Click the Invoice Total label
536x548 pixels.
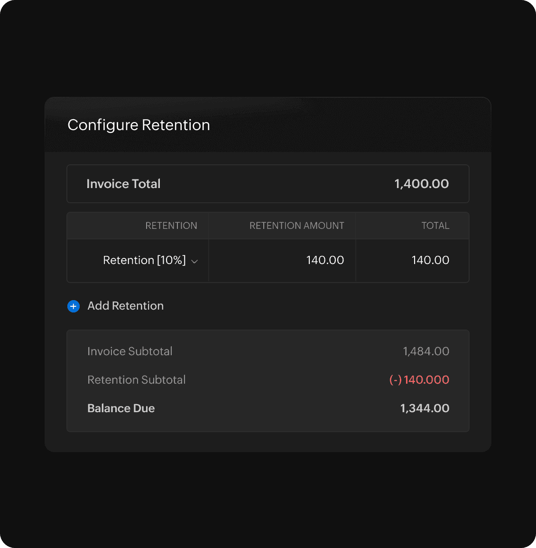123,184
